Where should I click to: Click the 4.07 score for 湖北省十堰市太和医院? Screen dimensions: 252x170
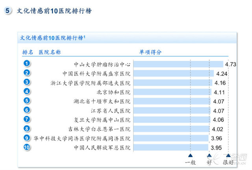click(219, 102)
